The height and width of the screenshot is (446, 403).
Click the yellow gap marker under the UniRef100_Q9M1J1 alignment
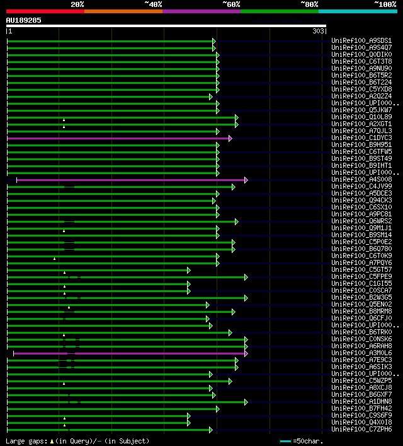pos(64,231)
